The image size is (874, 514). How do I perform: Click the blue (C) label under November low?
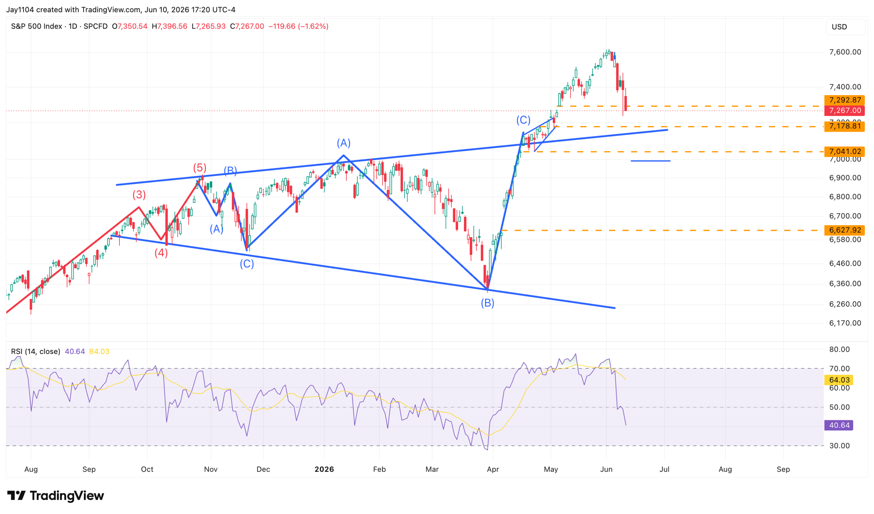(x=247, y=264)
